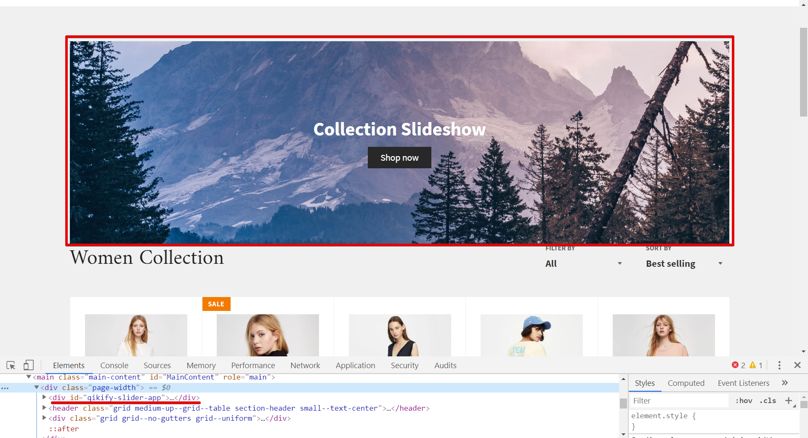Open the product thumbnail with pink top
This screenshot has width=808, height=438.
point(664,335)
